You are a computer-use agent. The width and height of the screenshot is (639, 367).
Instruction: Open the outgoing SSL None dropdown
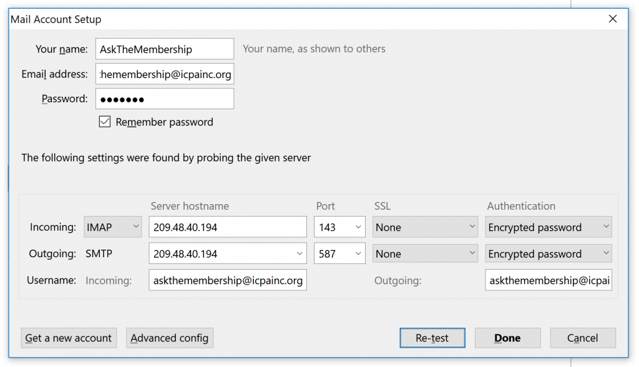[x=425, y=253]
